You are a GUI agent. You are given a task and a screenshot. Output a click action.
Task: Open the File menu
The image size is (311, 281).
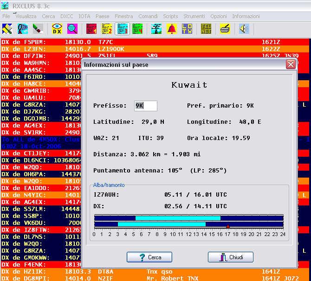(6, 16)
